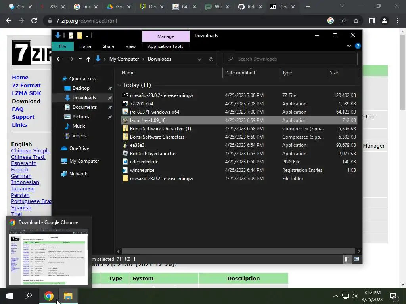Select Videos in navigation pane
406x304 pixels.
coord(79,136)
